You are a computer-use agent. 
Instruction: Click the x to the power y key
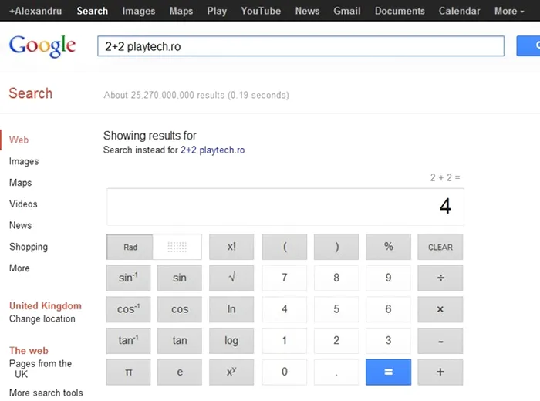pyautogui.click(x=231, y=372)
